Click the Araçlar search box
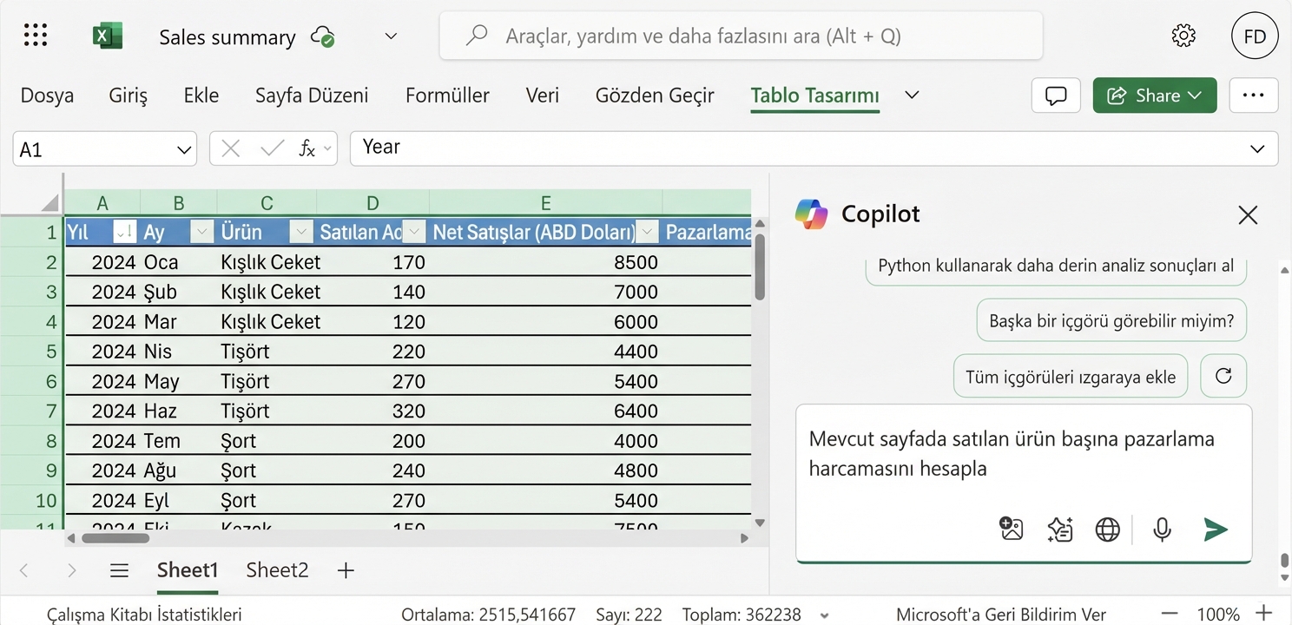 coord(740,36)
